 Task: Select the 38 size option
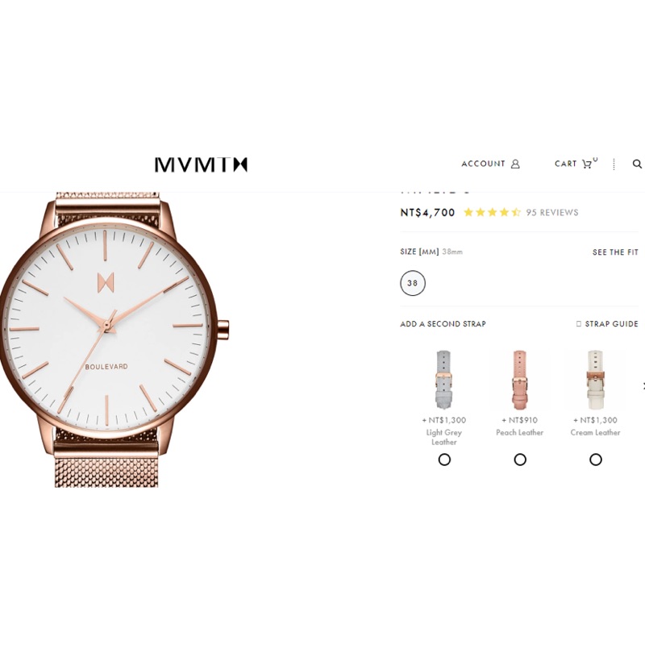413,283
